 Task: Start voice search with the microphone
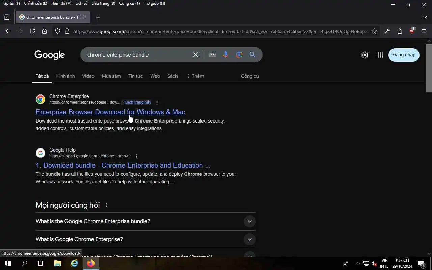[225, 55]
